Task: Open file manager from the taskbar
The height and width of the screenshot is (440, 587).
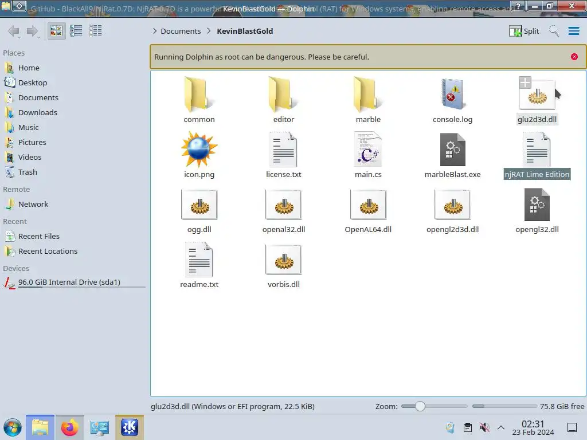Action: (x=40, y=427)
